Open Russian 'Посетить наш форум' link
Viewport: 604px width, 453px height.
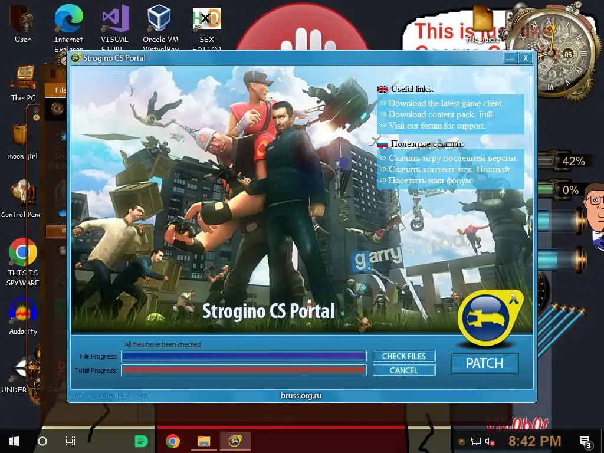[430, 180]
